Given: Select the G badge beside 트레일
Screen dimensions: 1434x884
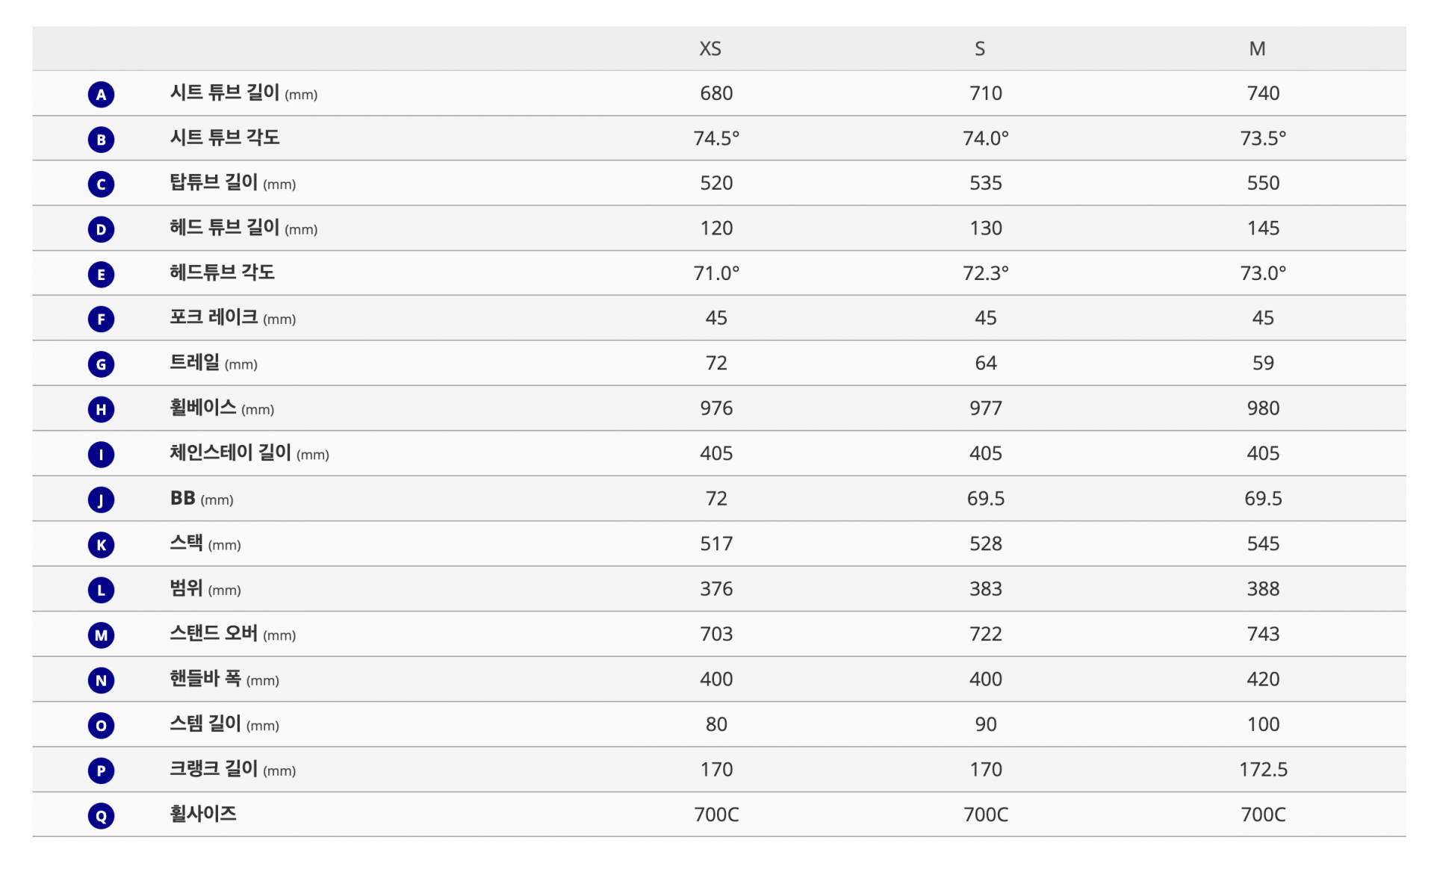Looking at the screenshot, I should 101,364.
